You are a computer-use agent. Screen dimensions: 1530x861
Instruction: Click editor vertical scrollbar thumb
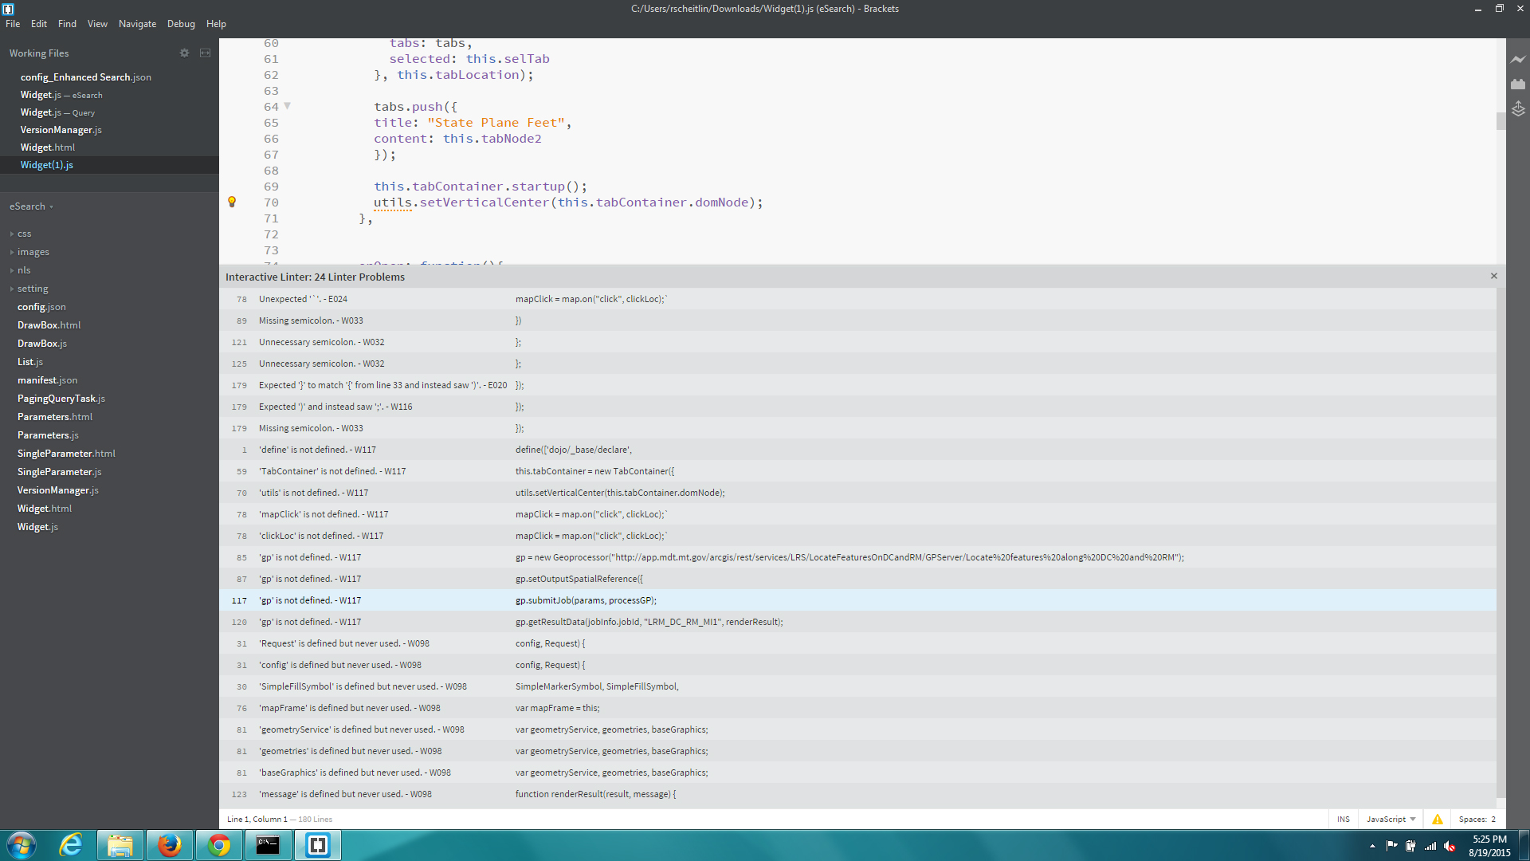click(1501, 121)
